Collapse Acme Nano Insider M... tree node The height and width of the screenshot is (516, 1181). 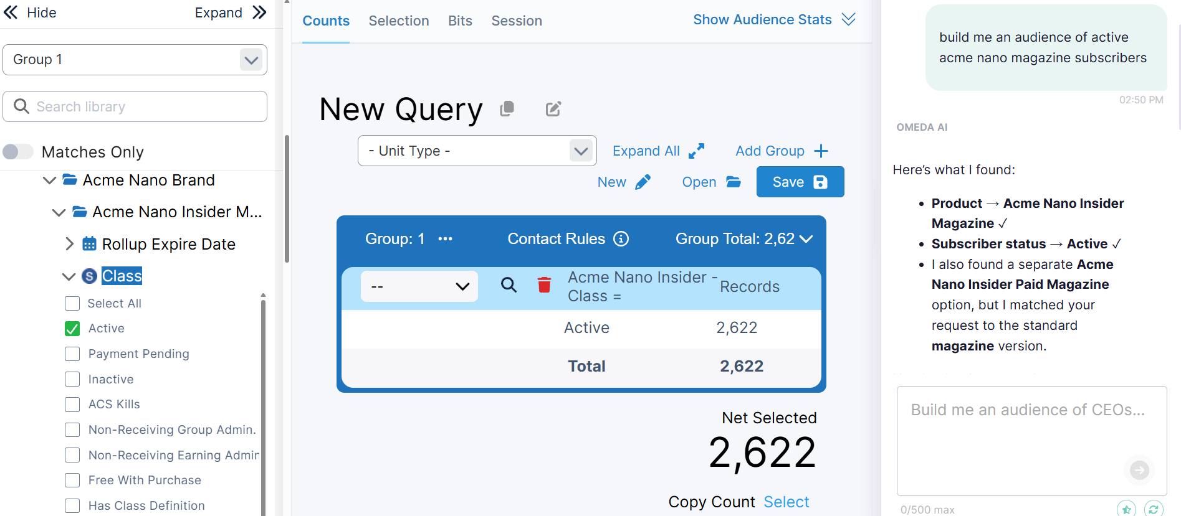[x=59, y=212]
